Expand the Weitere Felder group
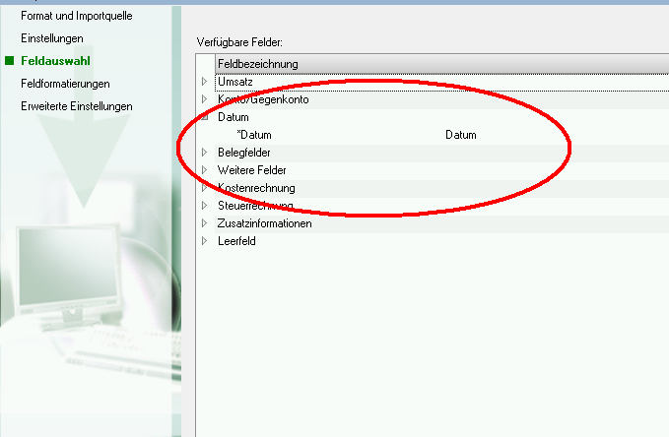This screenshot has width=669, height=437. [x=204, y=170]
